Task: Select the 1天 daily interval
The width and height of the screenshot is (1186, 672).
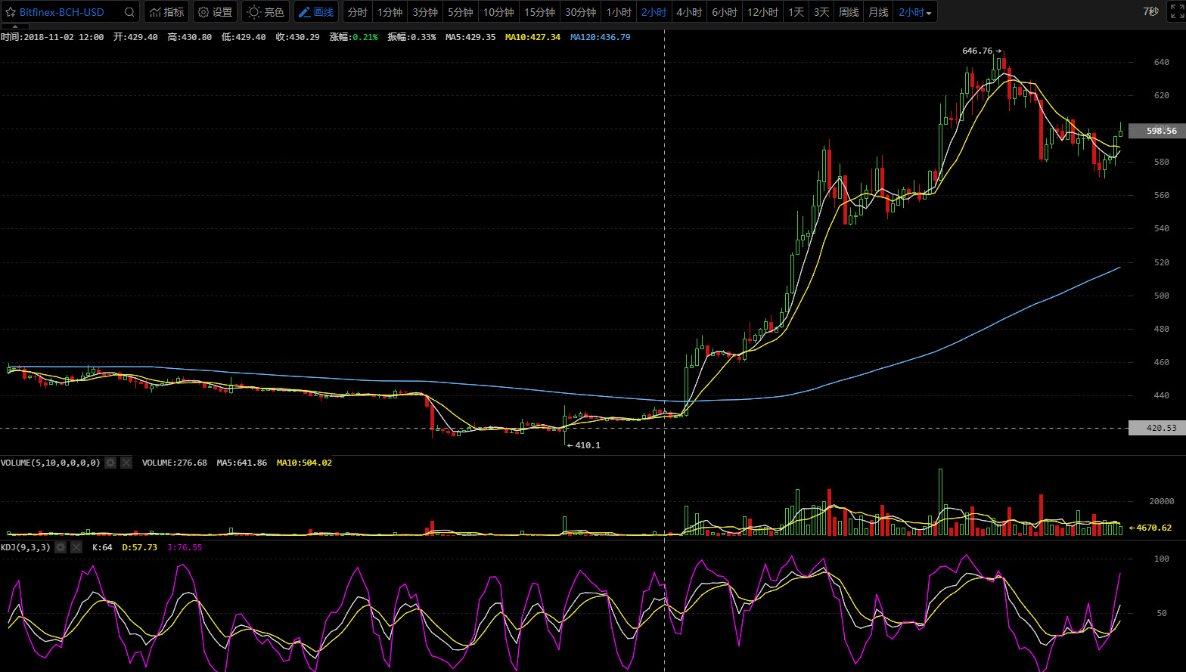Action: coord(796,12)
